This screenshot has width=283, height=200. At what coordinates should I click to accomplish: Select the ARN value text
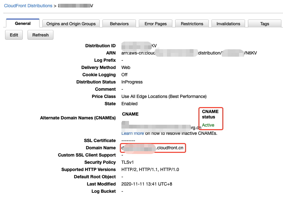(x=189, y=53)
